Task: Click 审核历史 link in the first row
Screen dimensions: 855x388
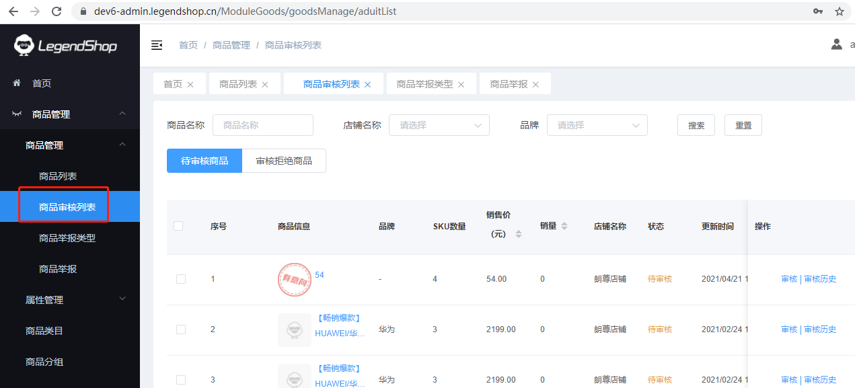Action: point(820,279)
